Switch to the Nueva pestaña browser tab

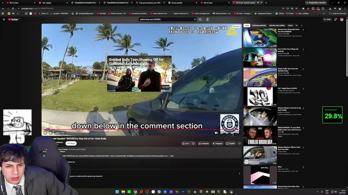(x=182, y=3)
